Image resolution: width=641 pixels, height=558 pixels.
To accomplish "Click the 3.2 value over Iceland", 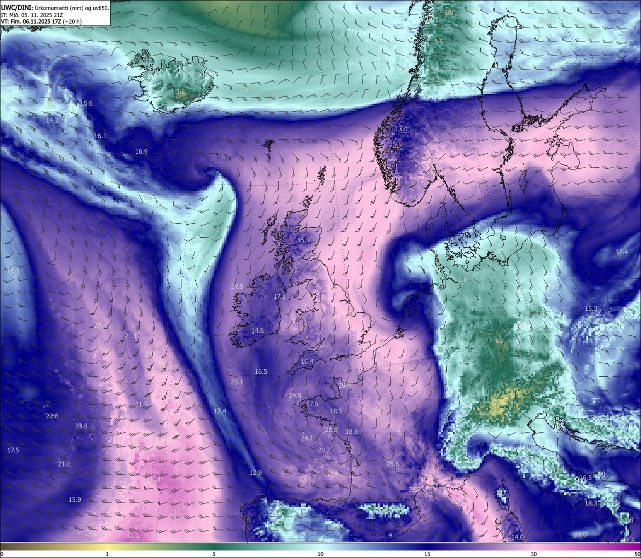I will [x=180, y=92].
